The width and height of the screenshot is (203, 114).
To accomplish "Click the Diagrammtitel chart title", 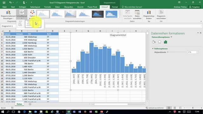I will (118, 35).
